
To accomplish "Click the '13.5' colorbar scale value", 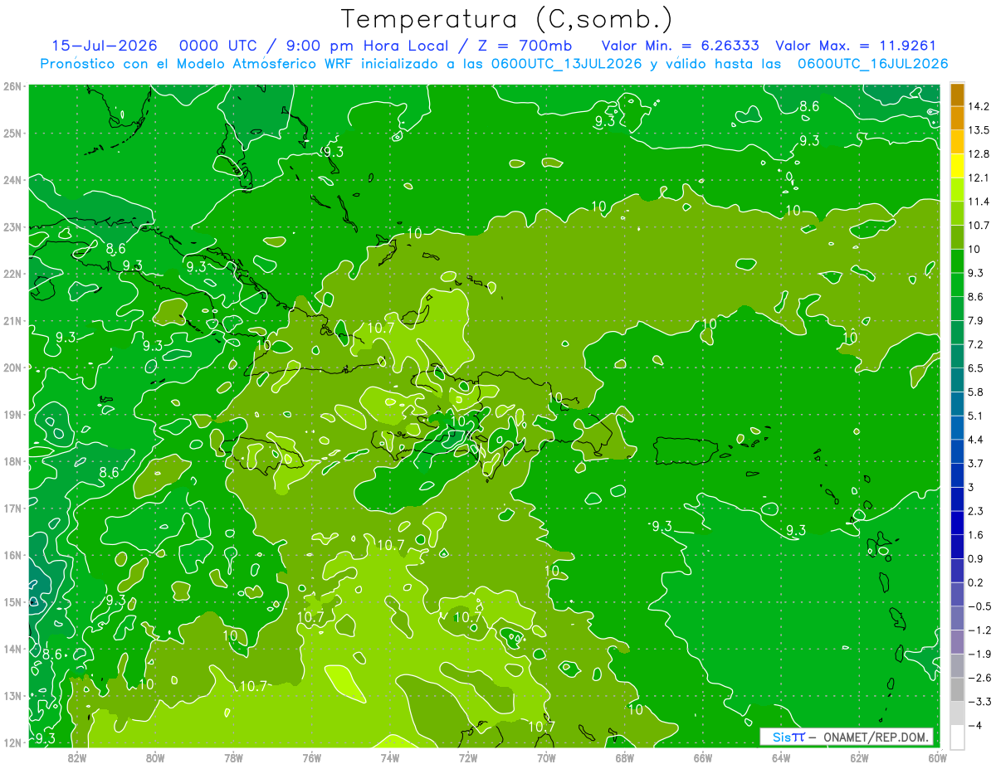I will 979,130.
